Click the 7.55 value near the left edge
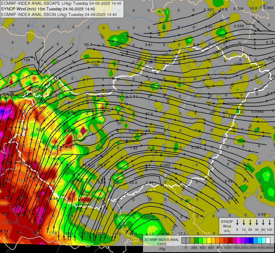 (5, 214)
